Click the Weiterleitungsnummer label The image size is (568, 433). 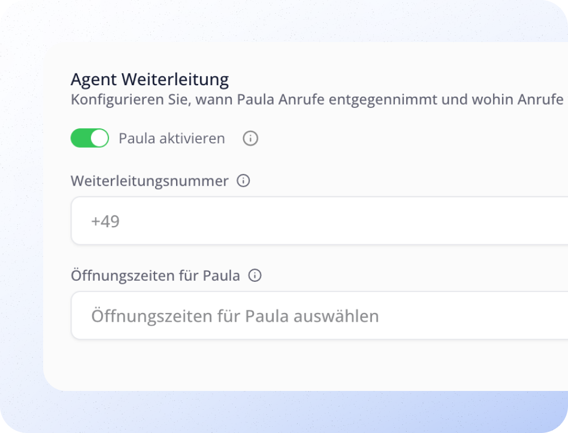pos(149,181)
